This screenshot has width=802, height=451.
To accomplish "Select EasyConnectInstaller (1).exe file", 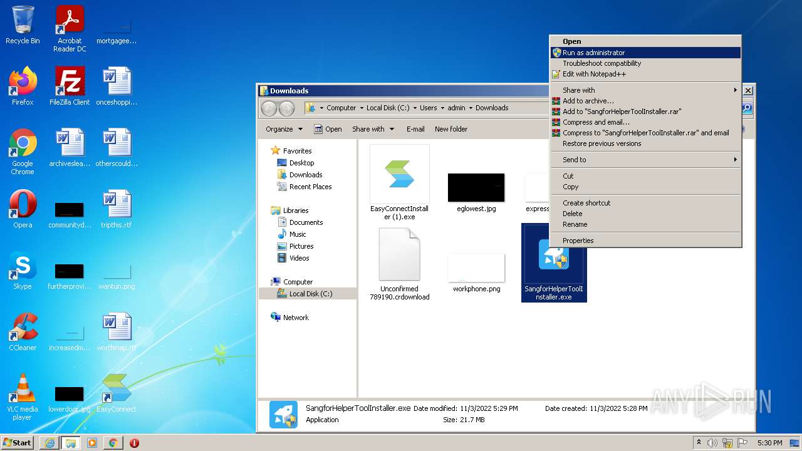I will pos(400,183).
